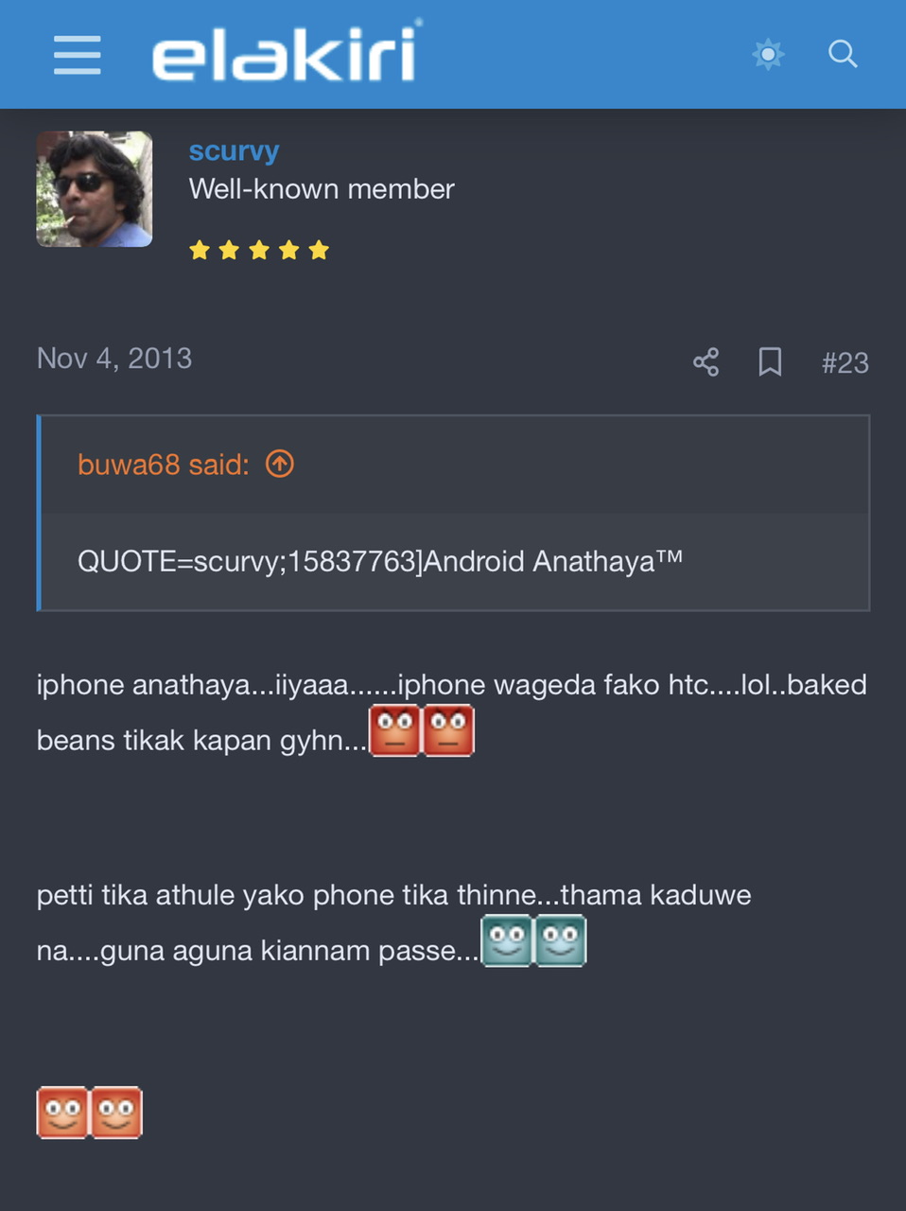Viewport: 906px width, 1211px height.
Task: Bookmark this post with bookmark icon
Action: click(770, 361)
